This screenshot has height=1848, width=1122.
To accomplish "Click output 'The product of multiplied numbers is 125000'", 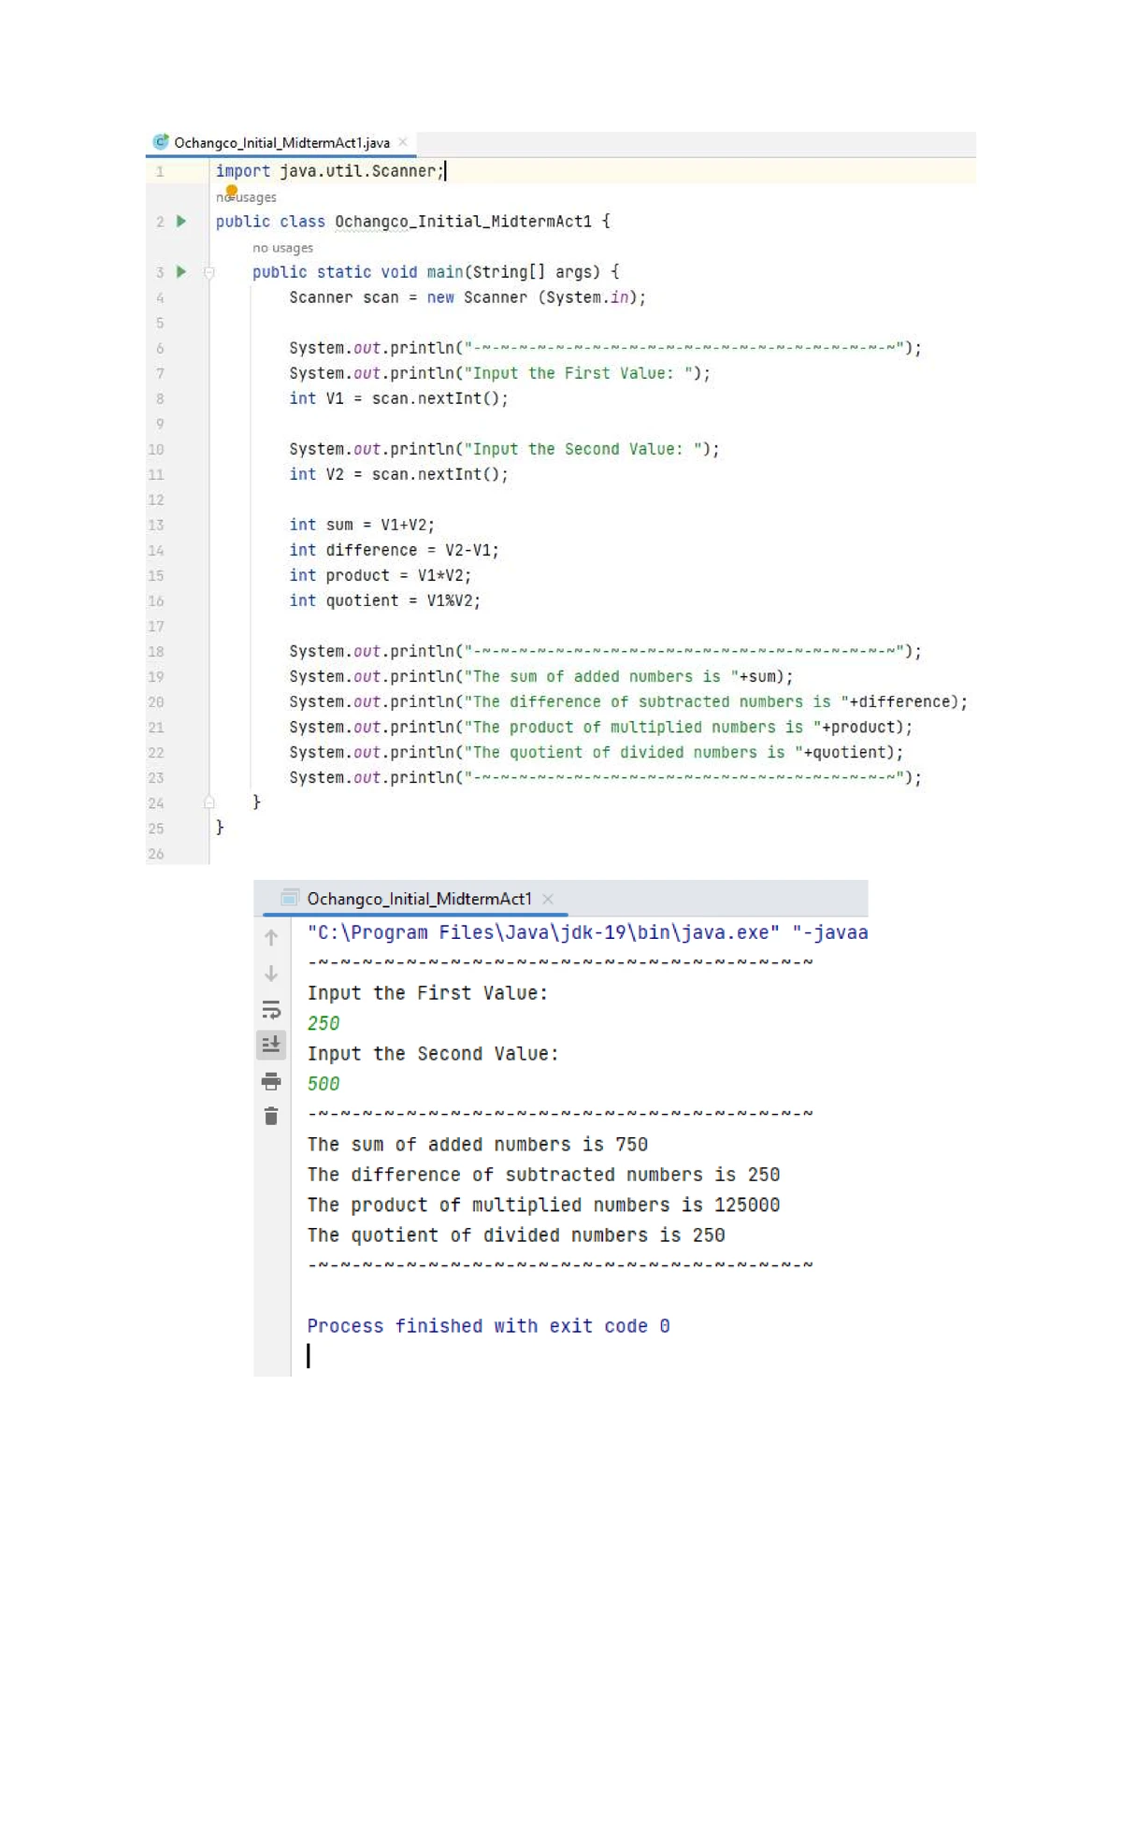I will pos(543,1206).
